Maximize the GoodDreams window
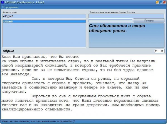 coord(161,2)
